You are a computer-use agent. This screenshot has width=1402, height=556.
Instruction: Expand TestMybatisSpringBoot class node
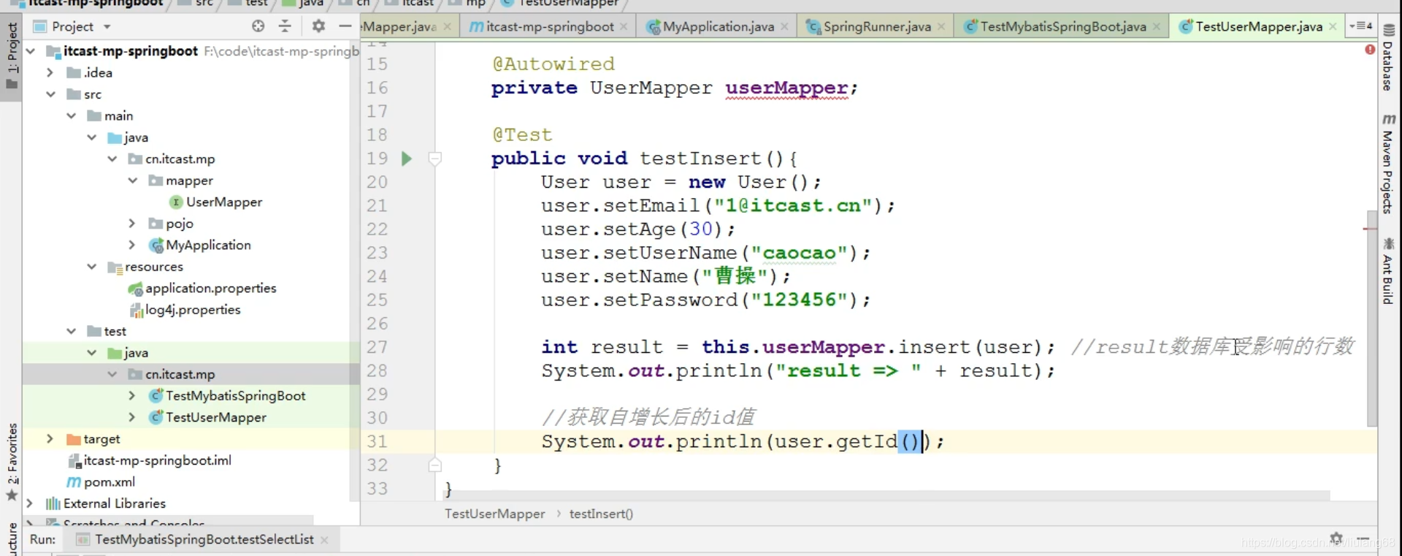pyautogui.click(x=131, y=395)
